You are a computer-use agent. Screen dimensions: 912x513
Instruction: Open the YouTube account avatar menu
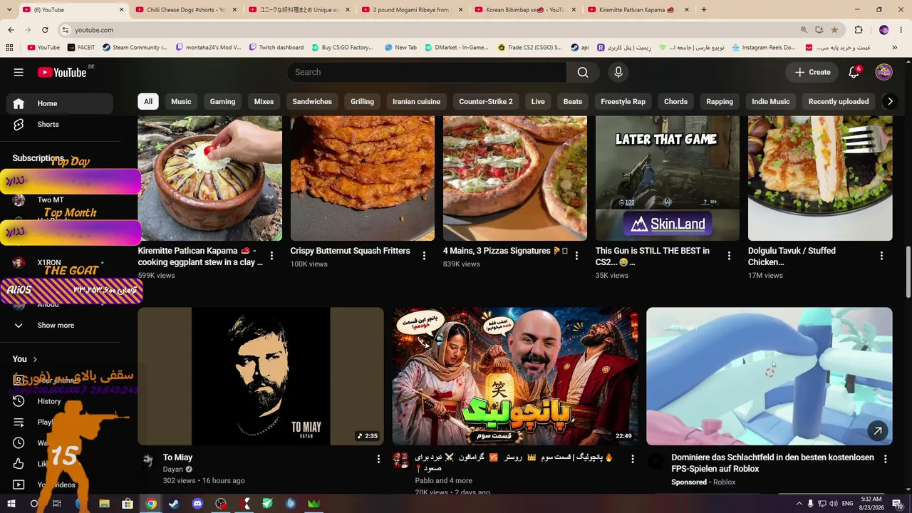tap(884, 72)
